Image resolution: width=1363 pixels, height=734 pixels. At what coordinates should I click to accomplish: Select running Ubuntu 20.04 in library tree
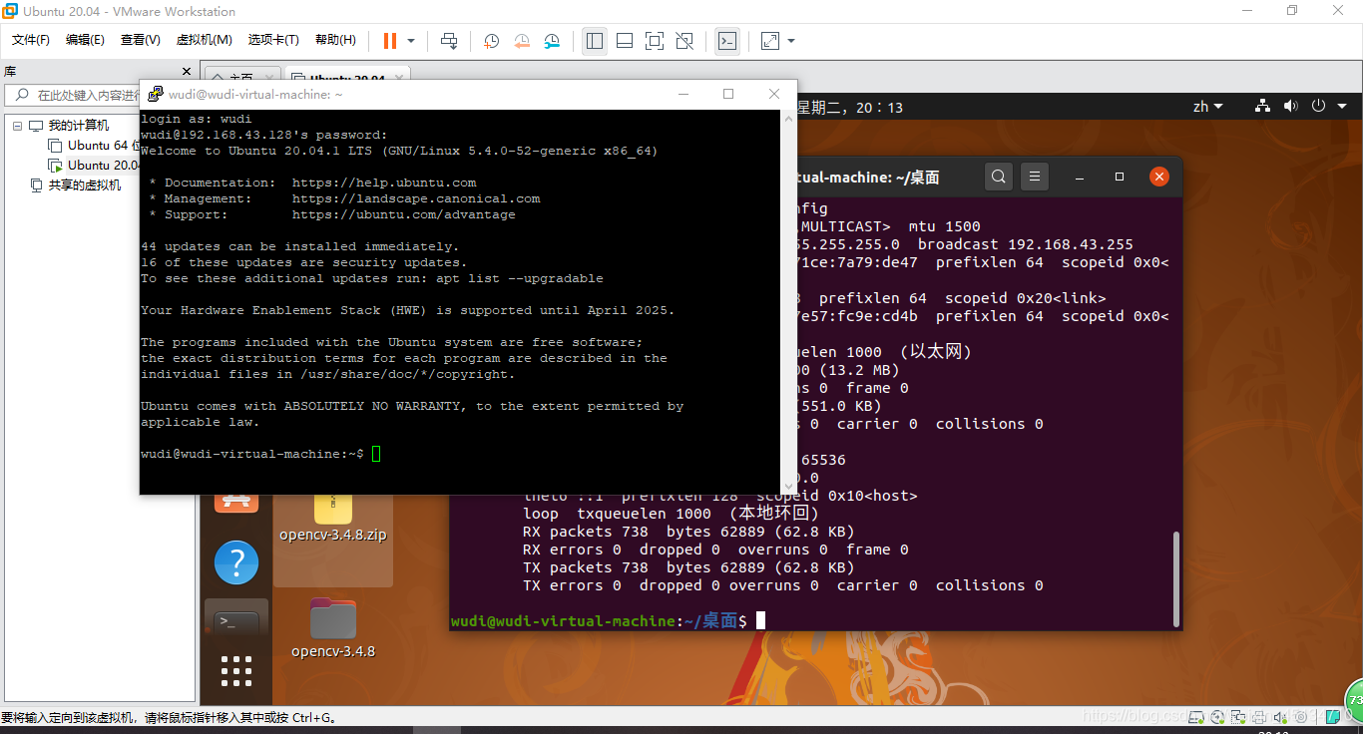104,166
